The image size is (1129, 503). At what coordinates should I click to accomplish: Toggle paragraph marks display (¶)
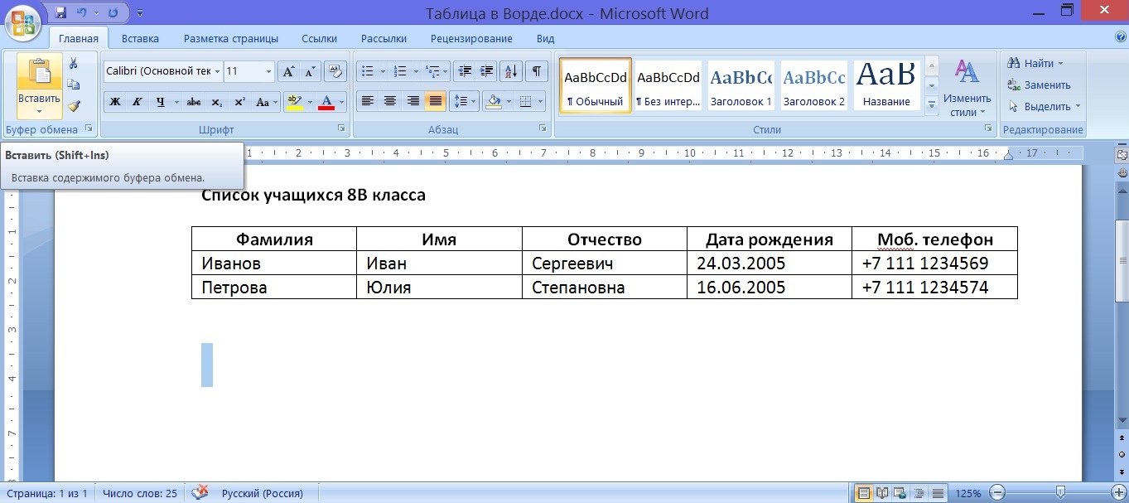point(536,71)
